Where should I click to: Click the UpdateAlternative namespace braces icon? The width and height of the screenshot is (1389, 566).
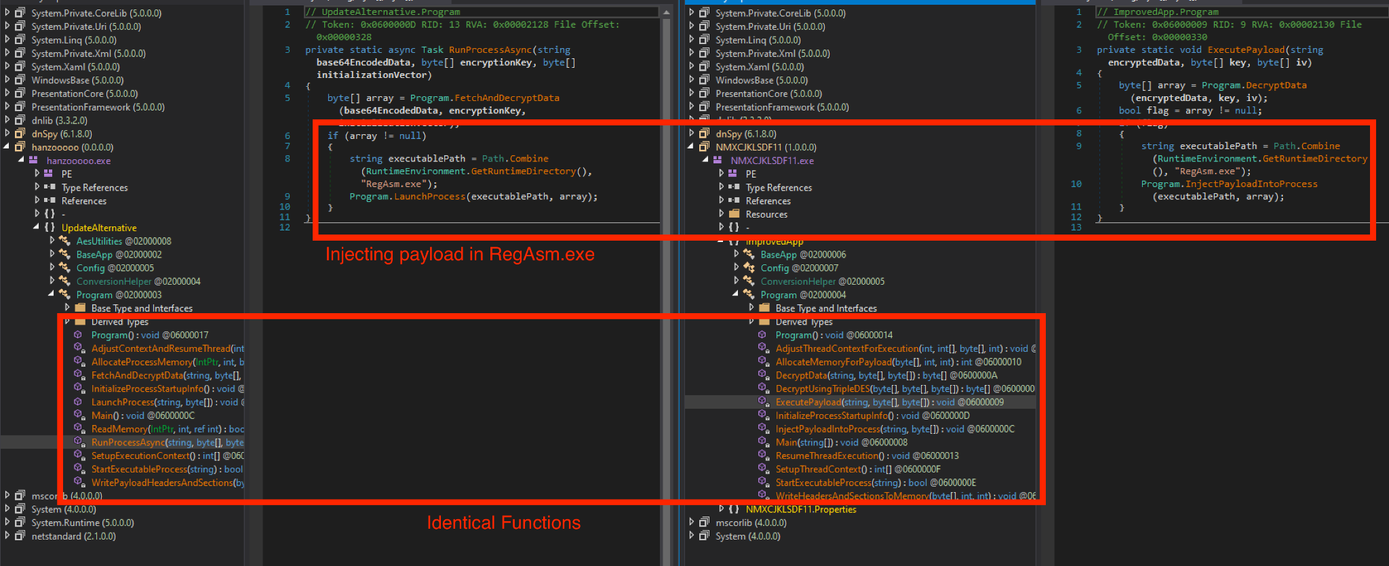tap(50, 228)
